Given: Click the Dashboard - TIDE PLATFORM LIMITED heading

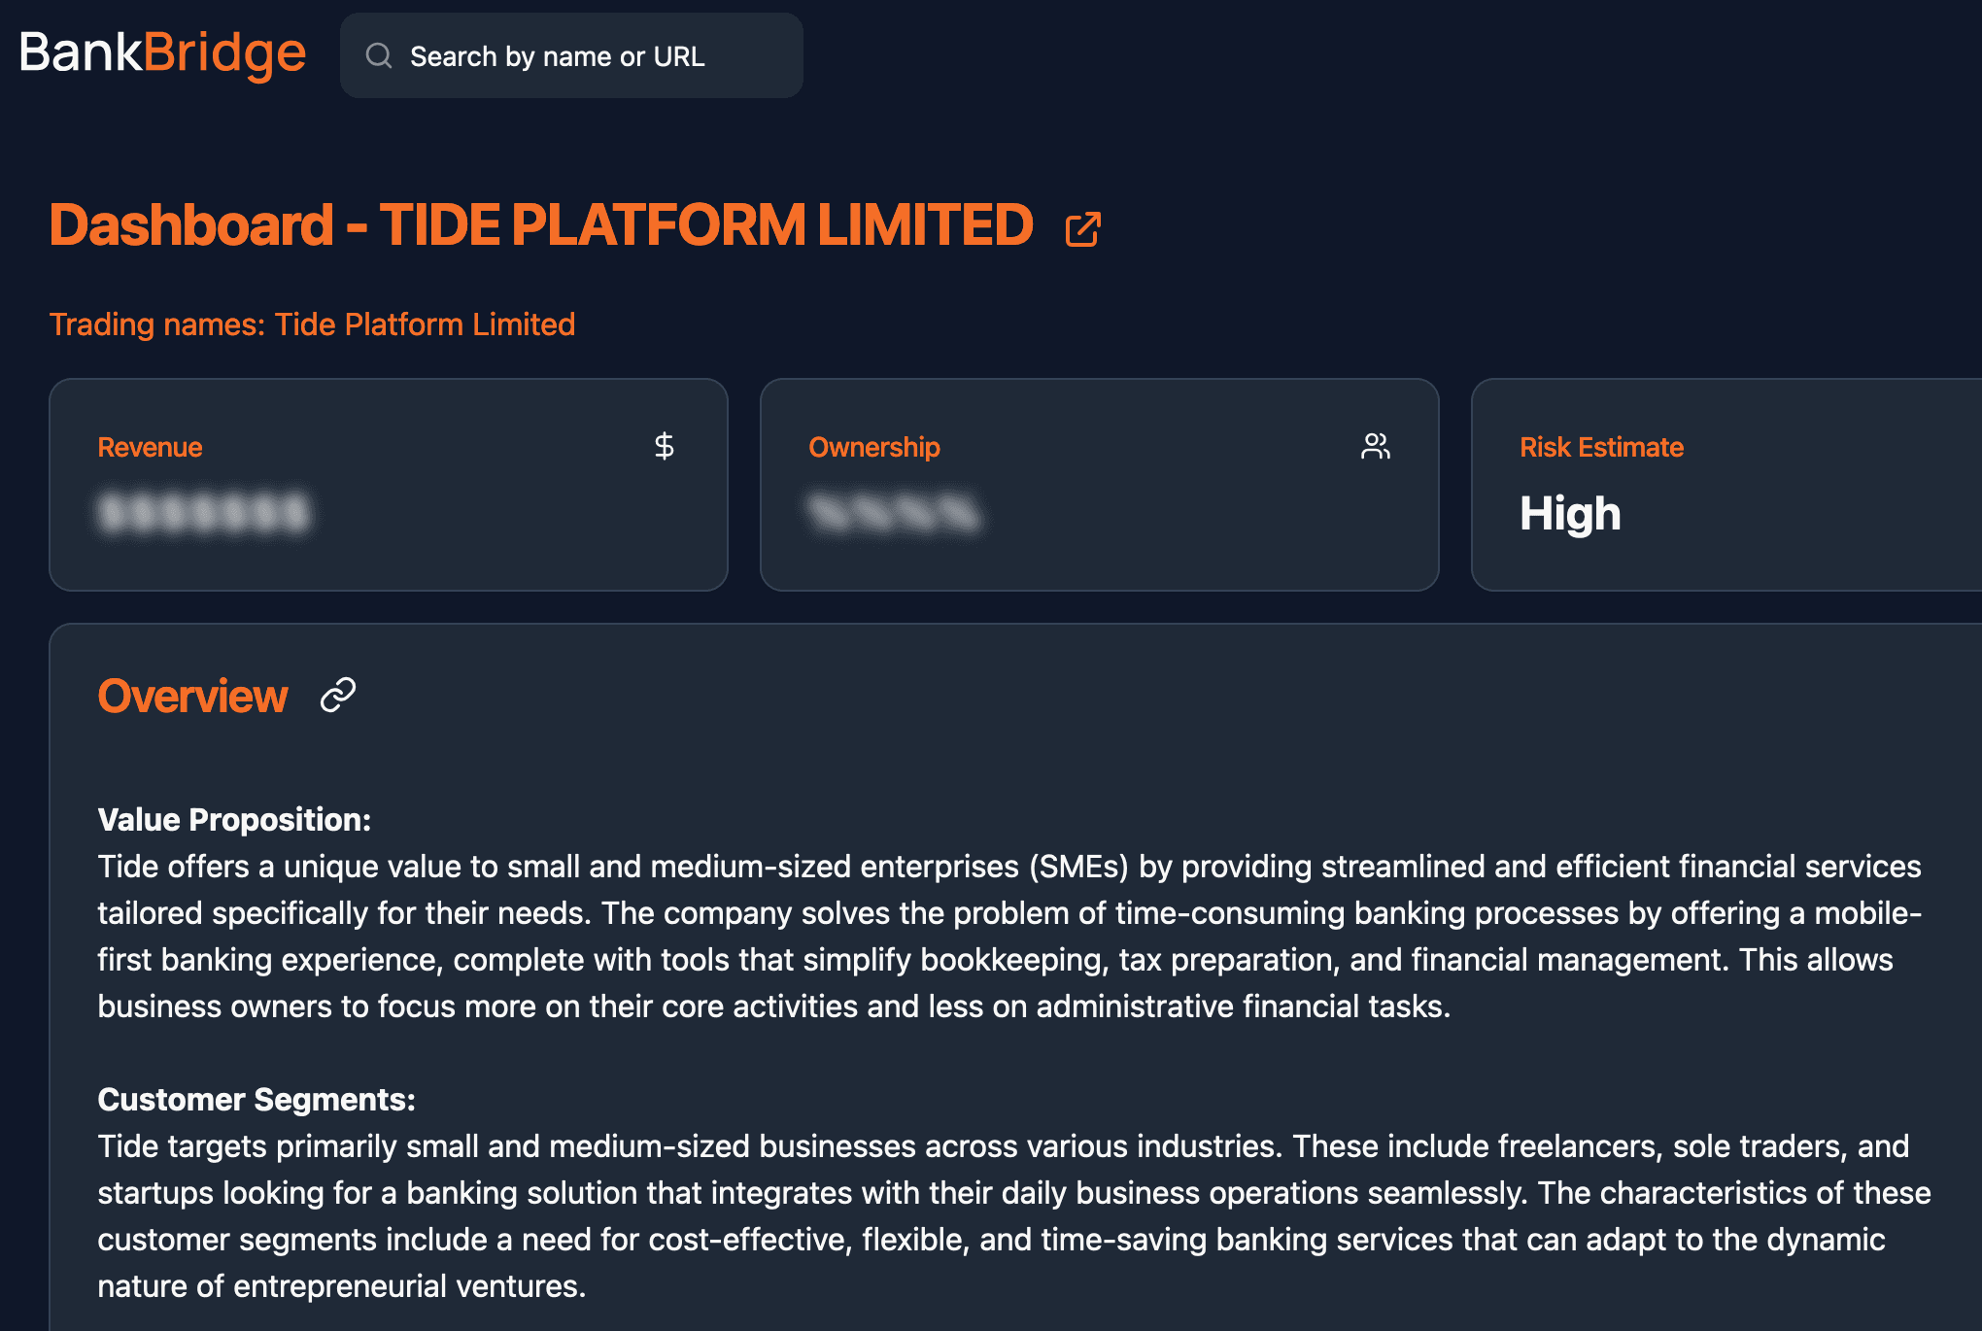Looking at the screenshot, I should pyautogui.click(x=540, y=225).
